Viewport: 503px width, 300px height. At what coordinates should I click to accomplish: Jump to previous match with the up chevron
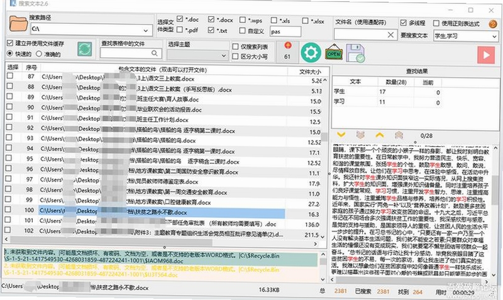click(380, 135)
